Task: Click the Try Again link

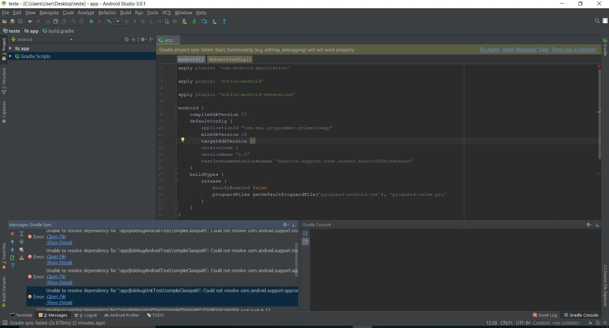Action: pyautogui.click(x=489, y=49)
